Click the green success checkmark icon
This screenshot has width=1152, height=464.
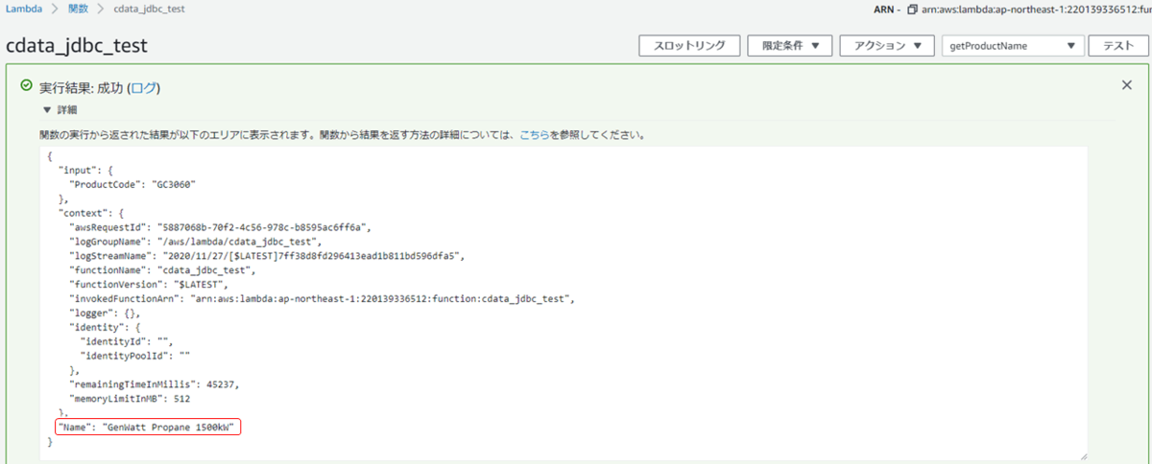(27, 86)
